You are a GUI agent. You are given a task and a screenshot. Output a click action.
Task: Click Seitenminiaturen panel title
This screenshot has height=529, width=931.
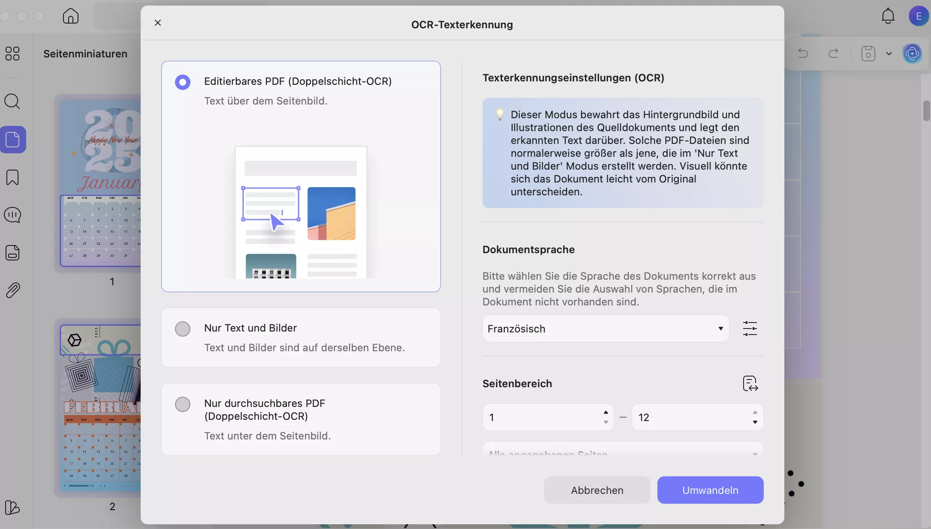coord(85,54)
